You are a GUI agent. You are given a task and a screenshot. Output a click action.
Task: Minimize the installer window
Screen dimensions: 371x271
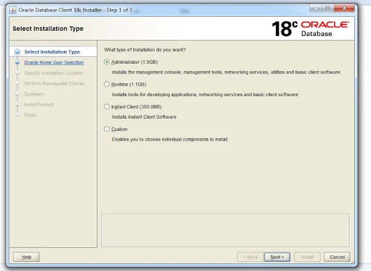click(x=316, y=9)
